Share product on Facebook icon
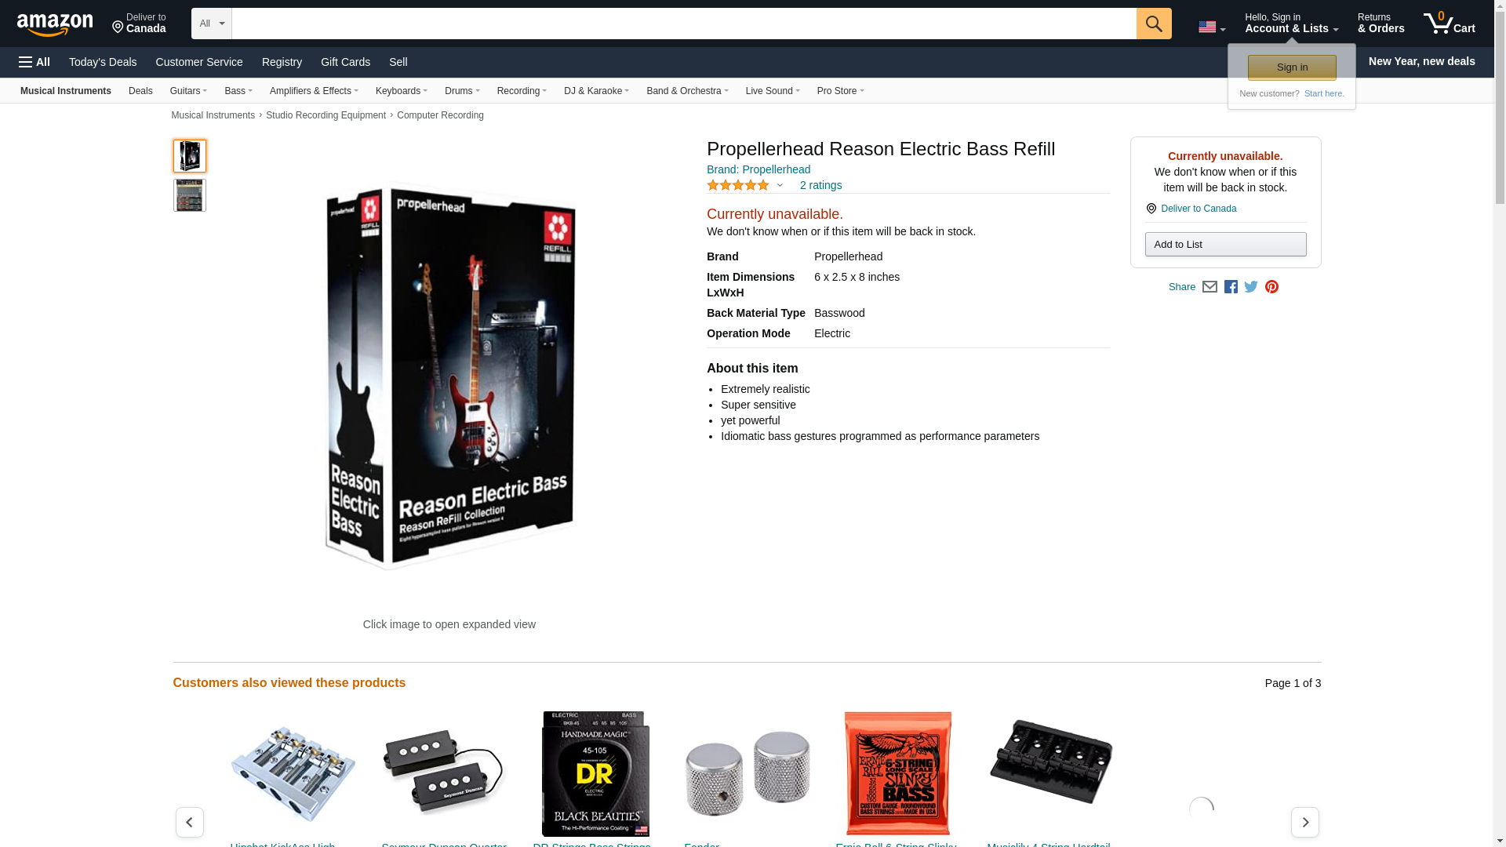Screen dimensions: 1506x847 click(1231, 287)
